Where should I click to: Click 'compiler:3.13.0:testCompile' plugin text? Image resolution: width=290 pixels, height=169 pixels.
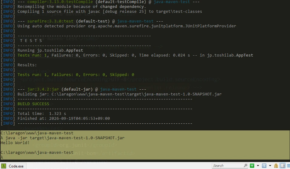click(x=60, y=2)
